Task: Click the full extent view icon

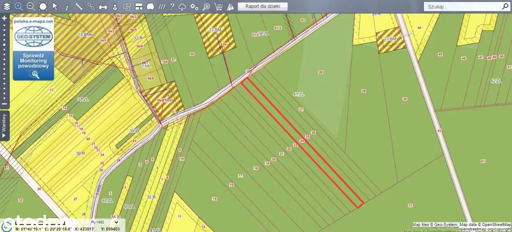Action: tap(43, 6)
